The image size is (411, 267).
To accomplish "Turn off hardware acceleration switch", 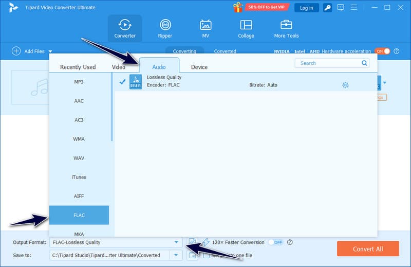I will tap(382, 51).
